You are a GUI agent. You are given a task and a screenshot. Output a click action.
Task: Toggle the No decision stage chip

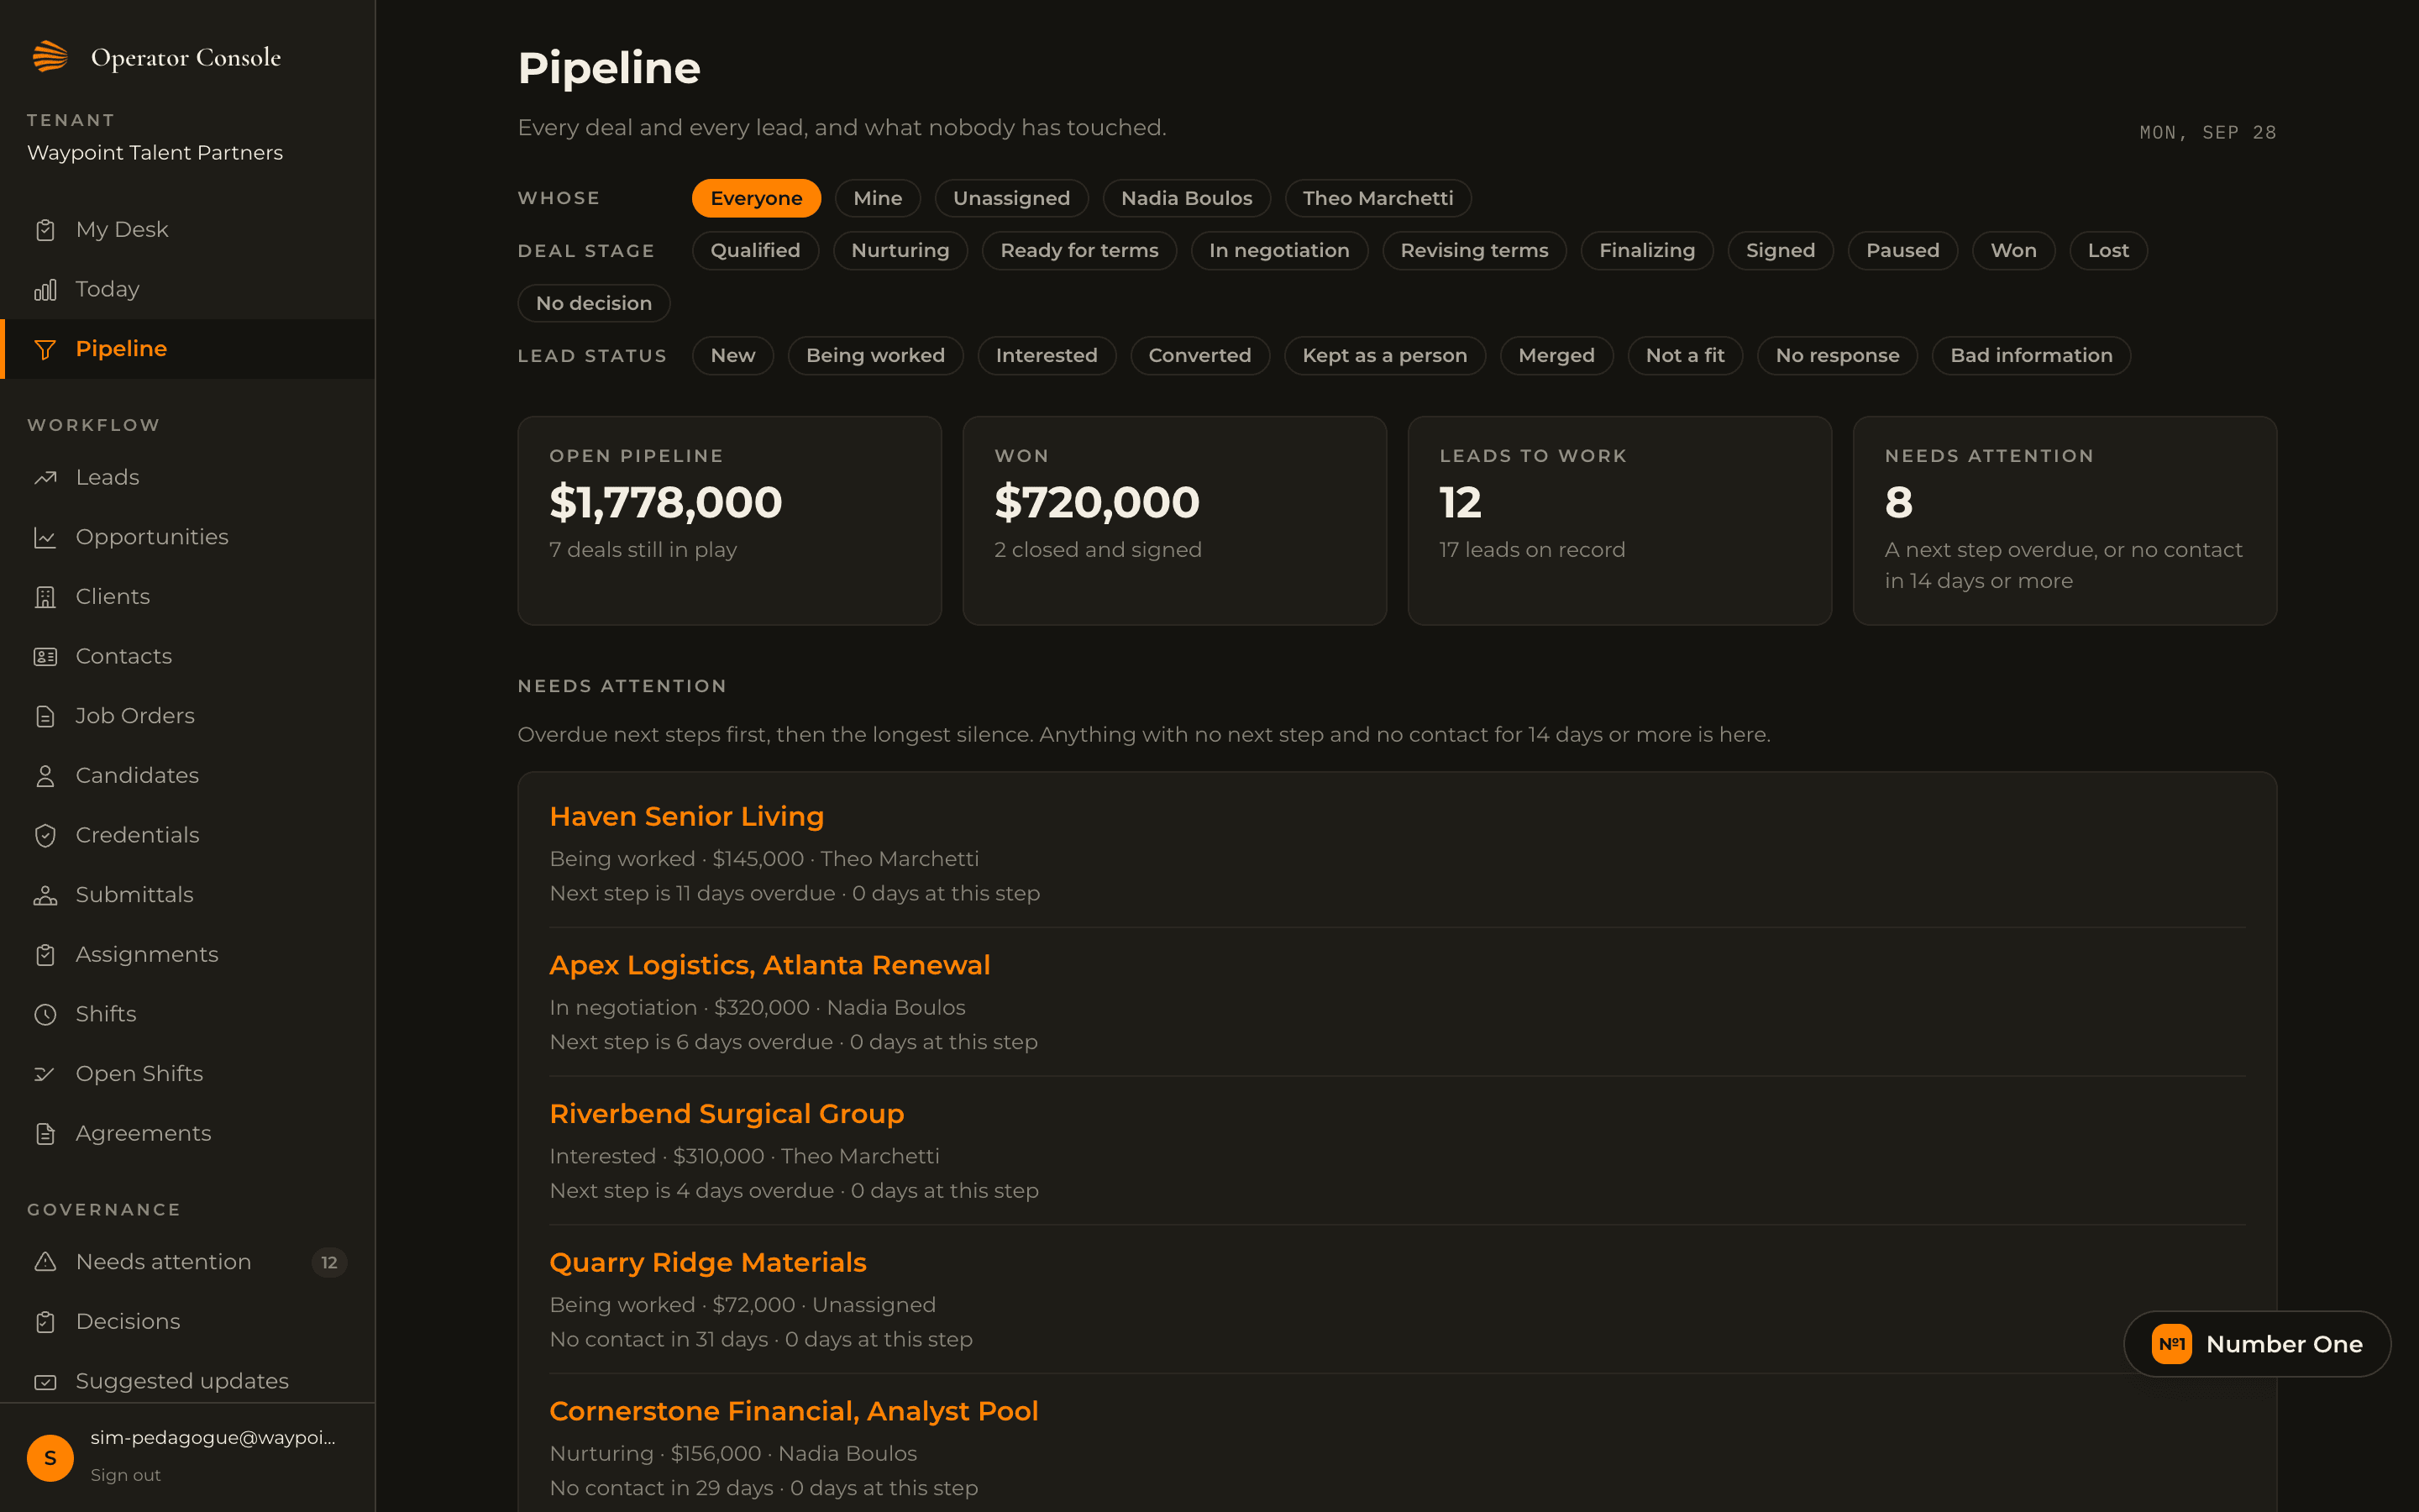pos(594,303)
